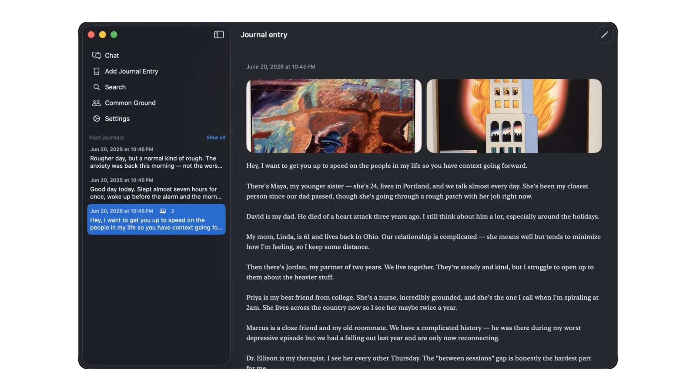Click View all past journals link
This screenshot has height=391, width=696.
[x=216, y=137]
